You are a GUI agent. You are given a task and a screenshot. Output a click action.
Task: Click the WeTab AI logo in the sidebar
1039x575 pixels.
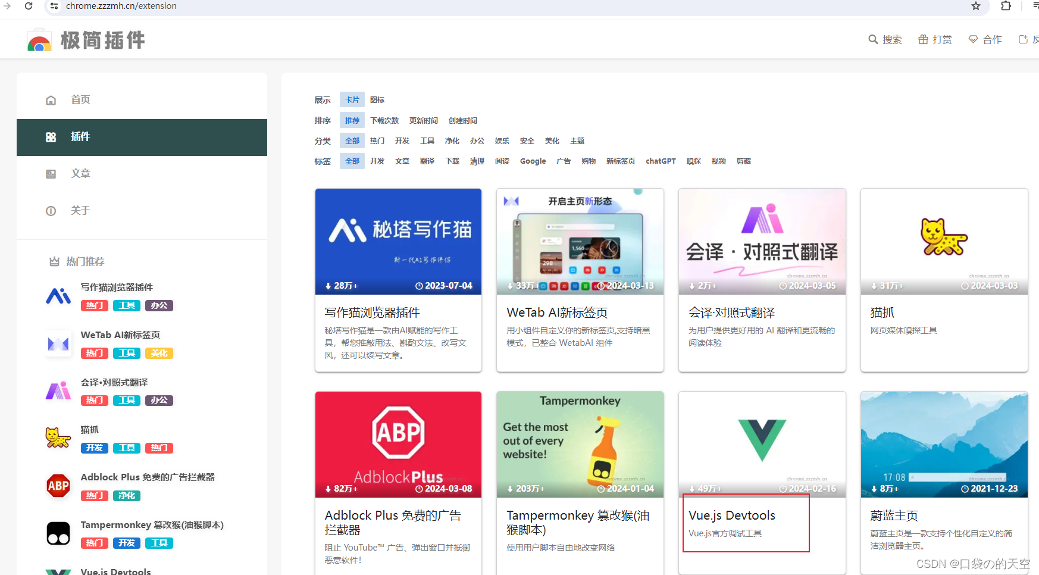tap(58, 343)
